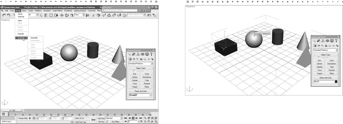The image size is (343, 124).
Task: Click the Undo arrow in the main toolbar
Action: tap(4, 15)
